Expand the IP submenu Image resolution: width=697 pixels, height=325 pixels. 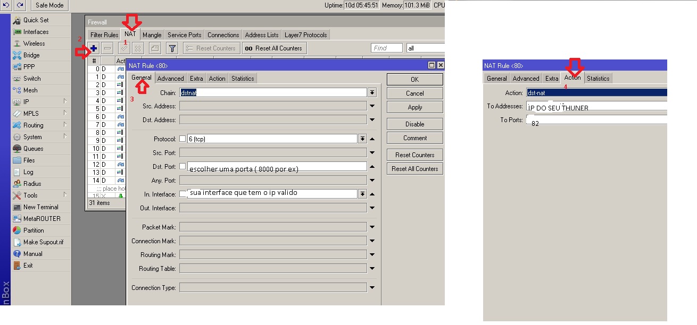click(x=41, y=101)
